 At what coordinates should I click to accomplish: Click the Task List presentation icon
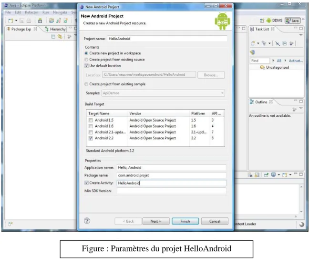pos(264,43)
